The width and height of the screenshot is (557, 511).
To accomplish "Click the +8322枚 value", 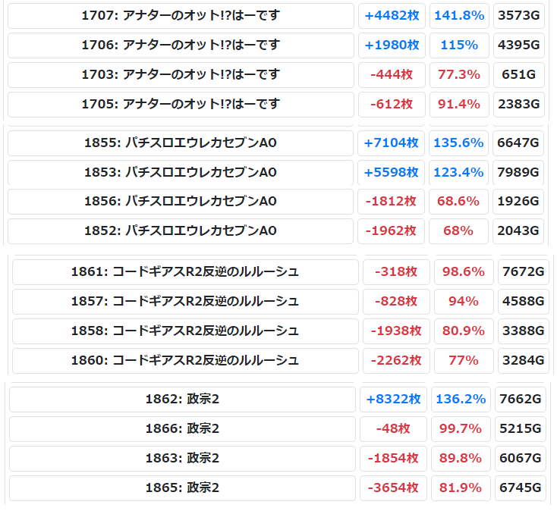I will click(x=393, y=400).
